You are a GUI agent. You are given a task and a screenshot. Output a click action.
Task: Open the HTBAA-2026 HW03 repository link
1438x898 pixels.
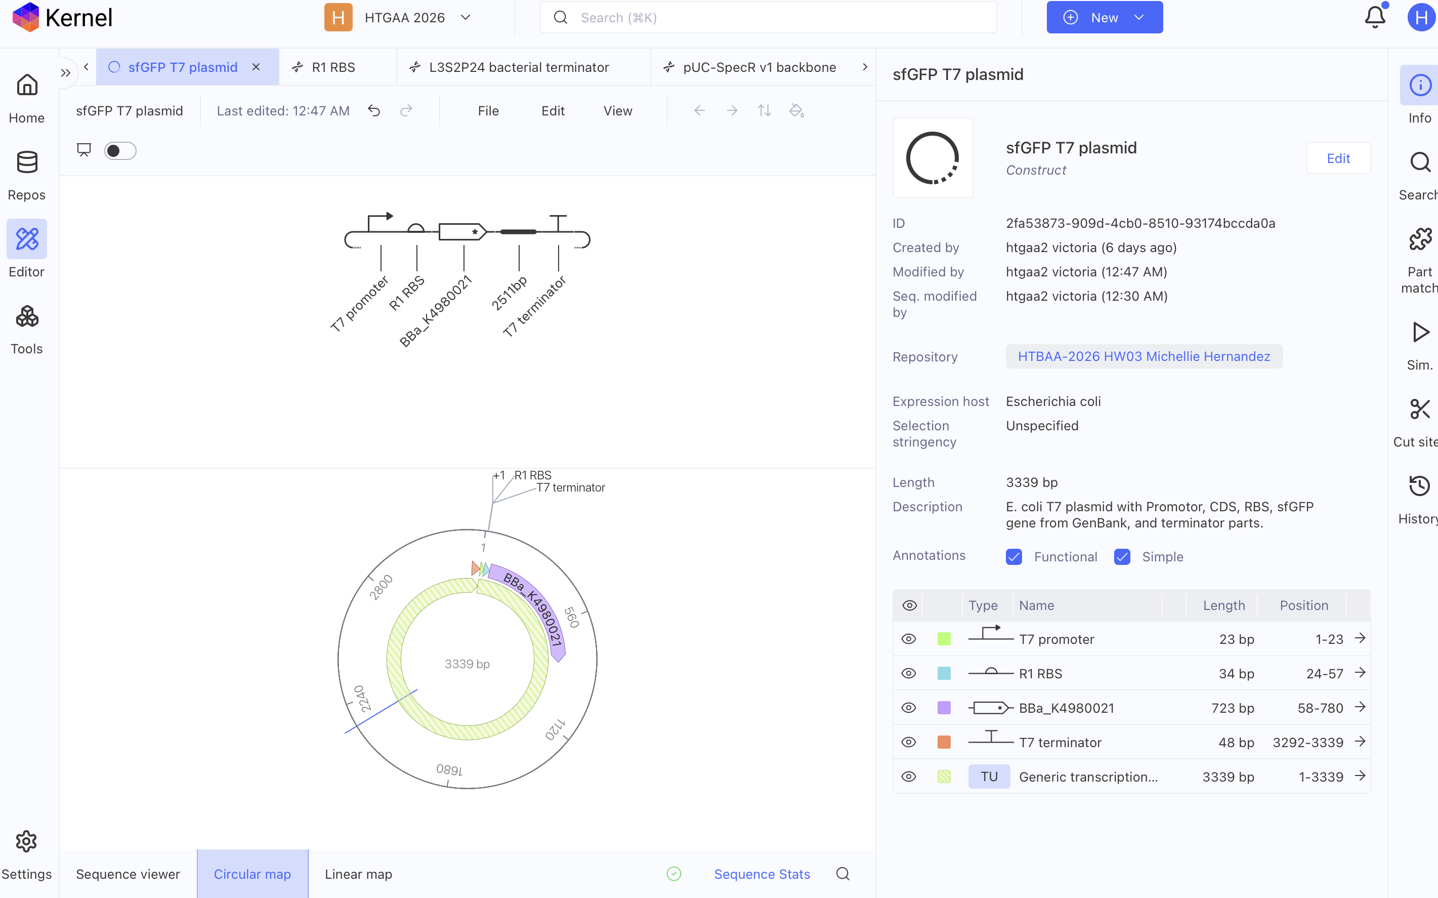(1144, 356)
